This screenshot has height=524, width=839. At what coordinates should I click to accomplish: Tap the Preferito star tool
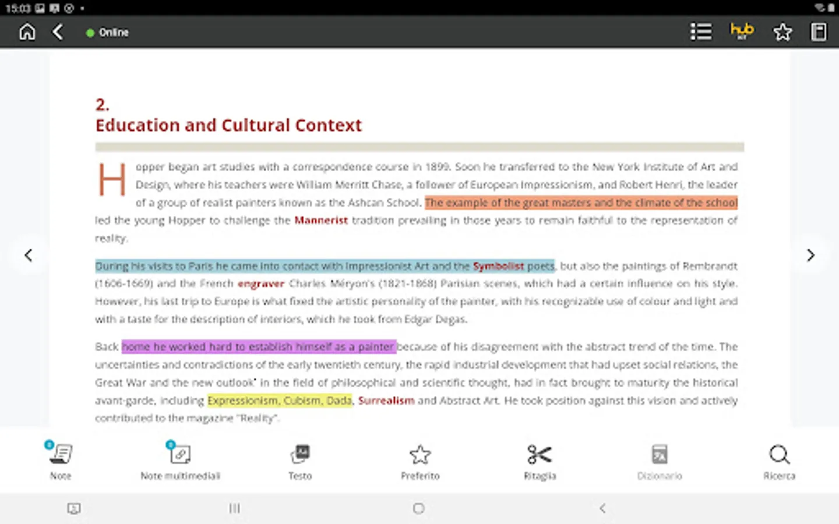click(x=420, y=462)
